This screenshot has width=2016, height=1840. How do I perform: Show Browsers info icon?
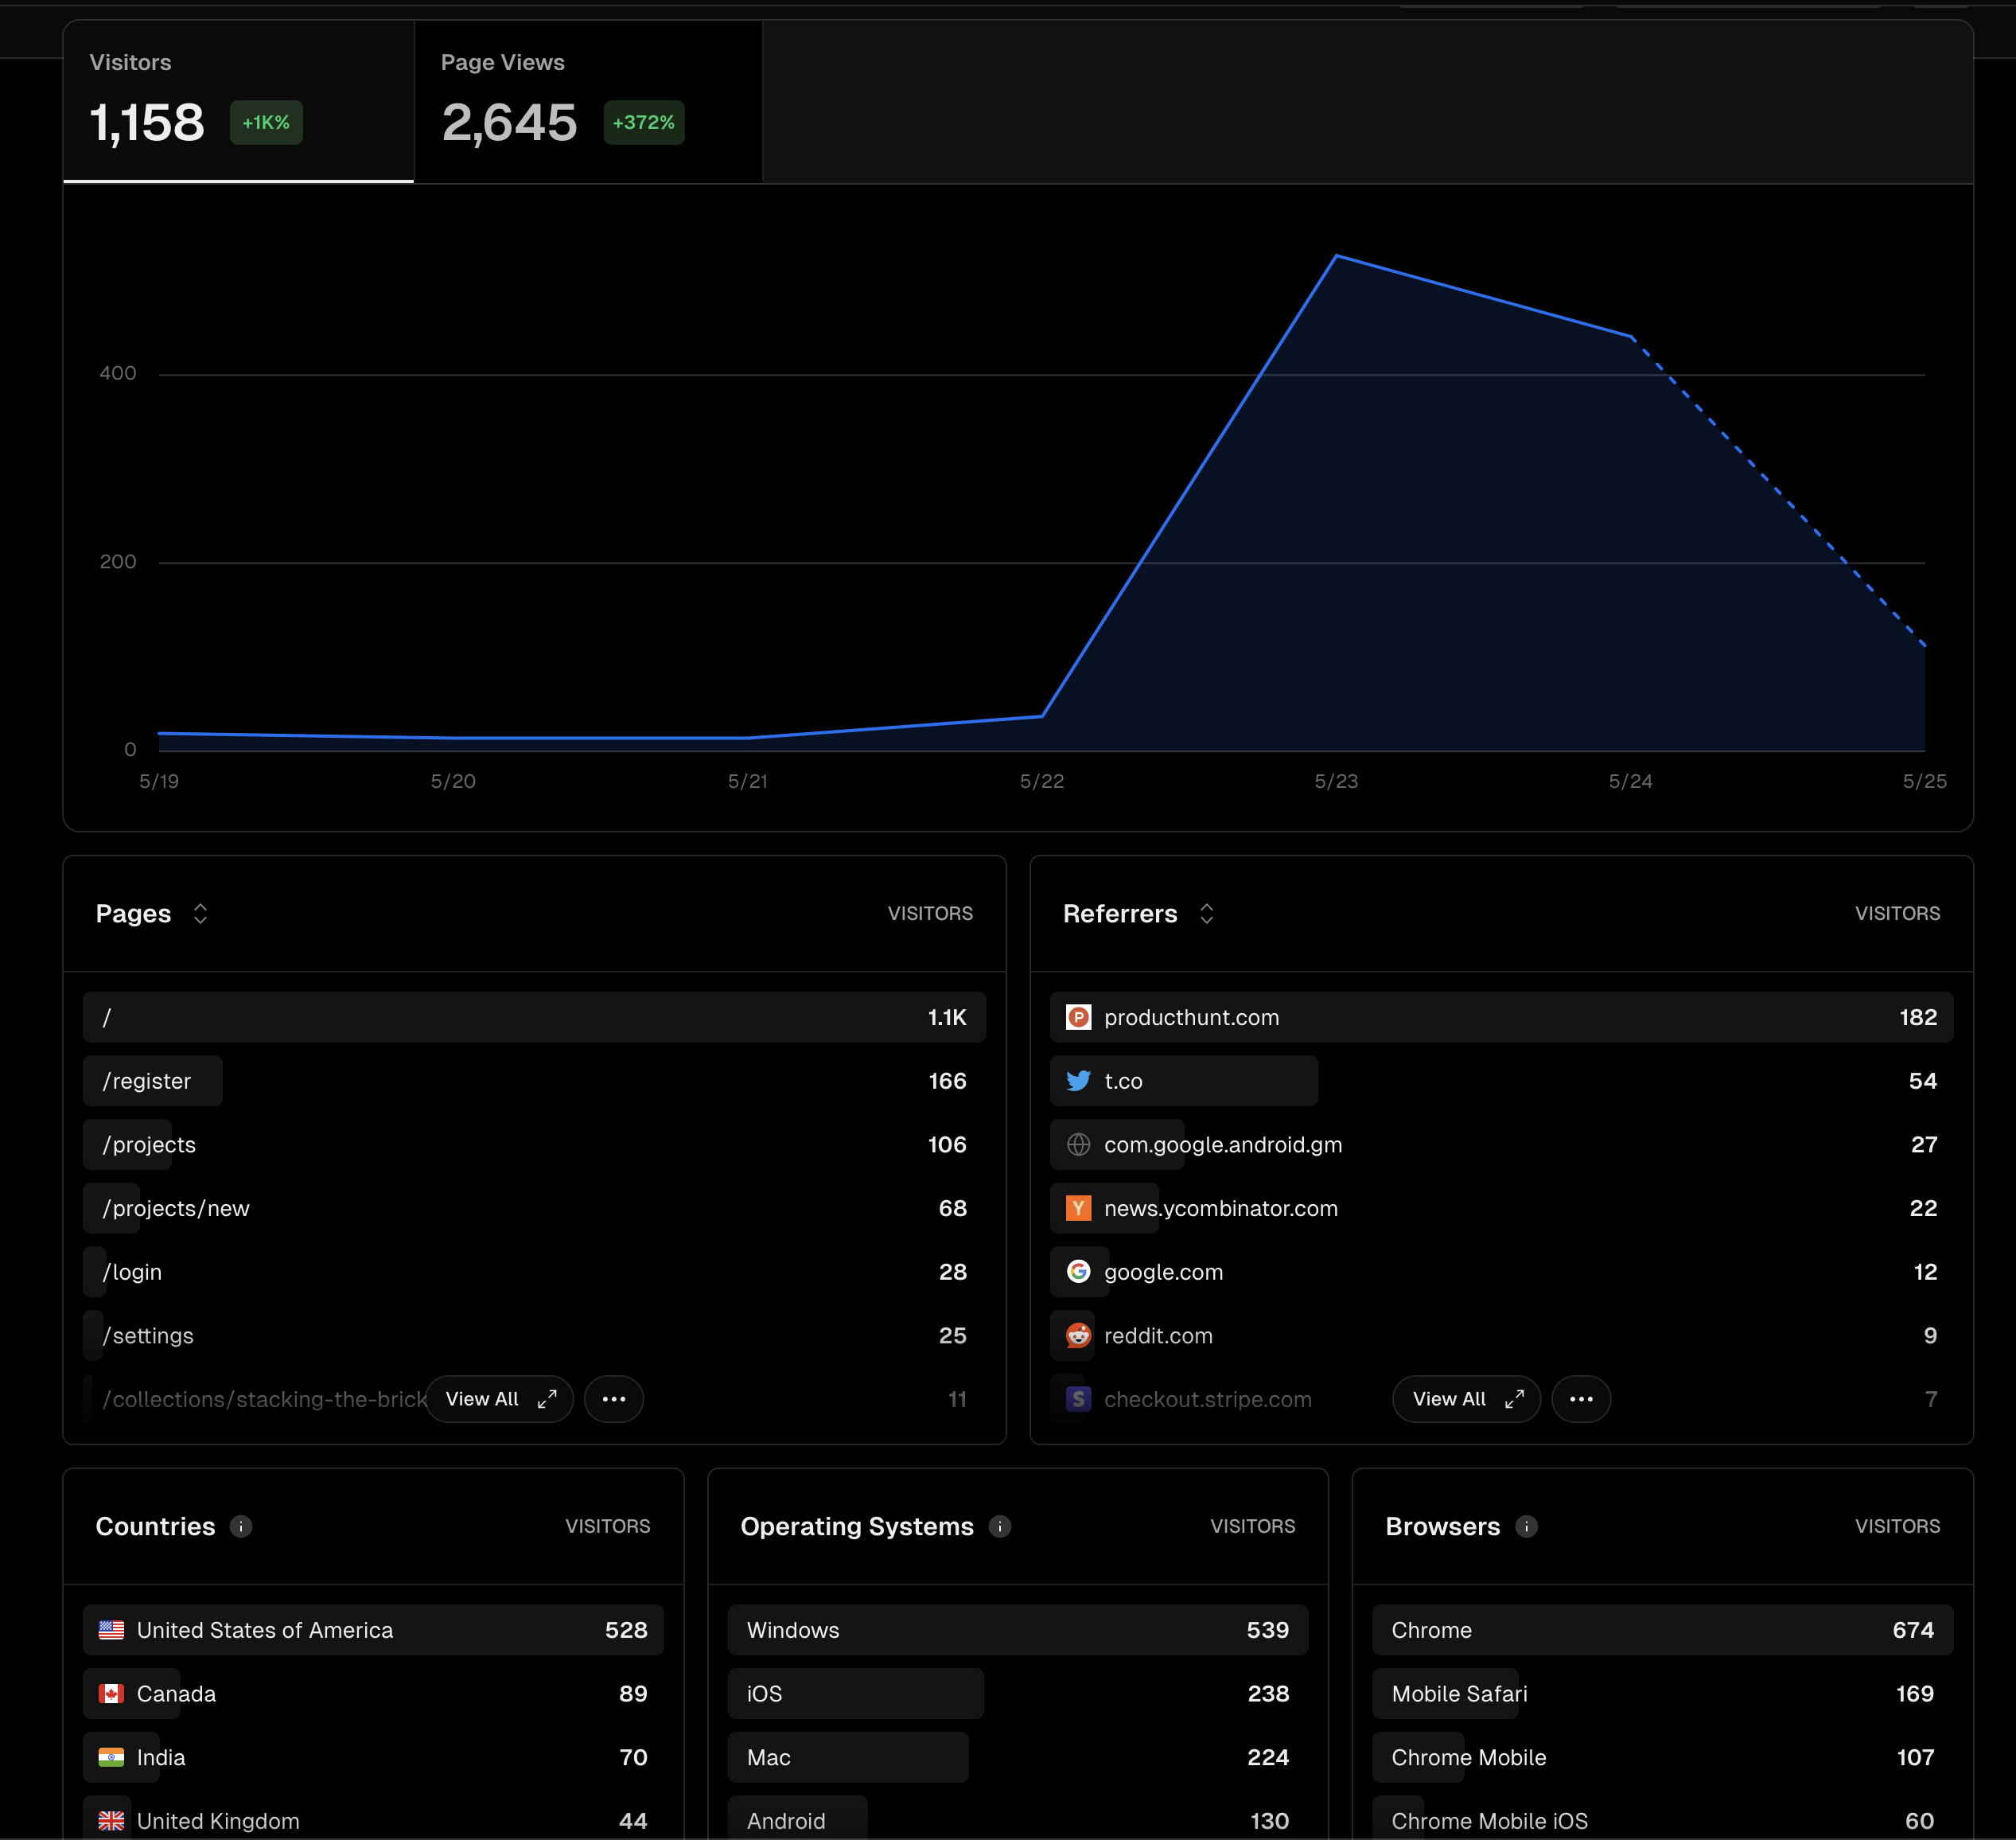pyautogui.click(x=1526, y=1526)
